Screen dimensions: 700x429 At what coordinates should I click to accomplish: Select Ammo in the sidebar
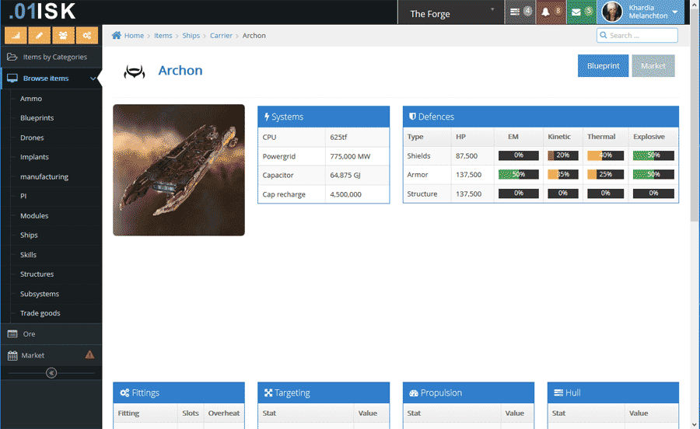pyautogui.click(x=31, y=99)
